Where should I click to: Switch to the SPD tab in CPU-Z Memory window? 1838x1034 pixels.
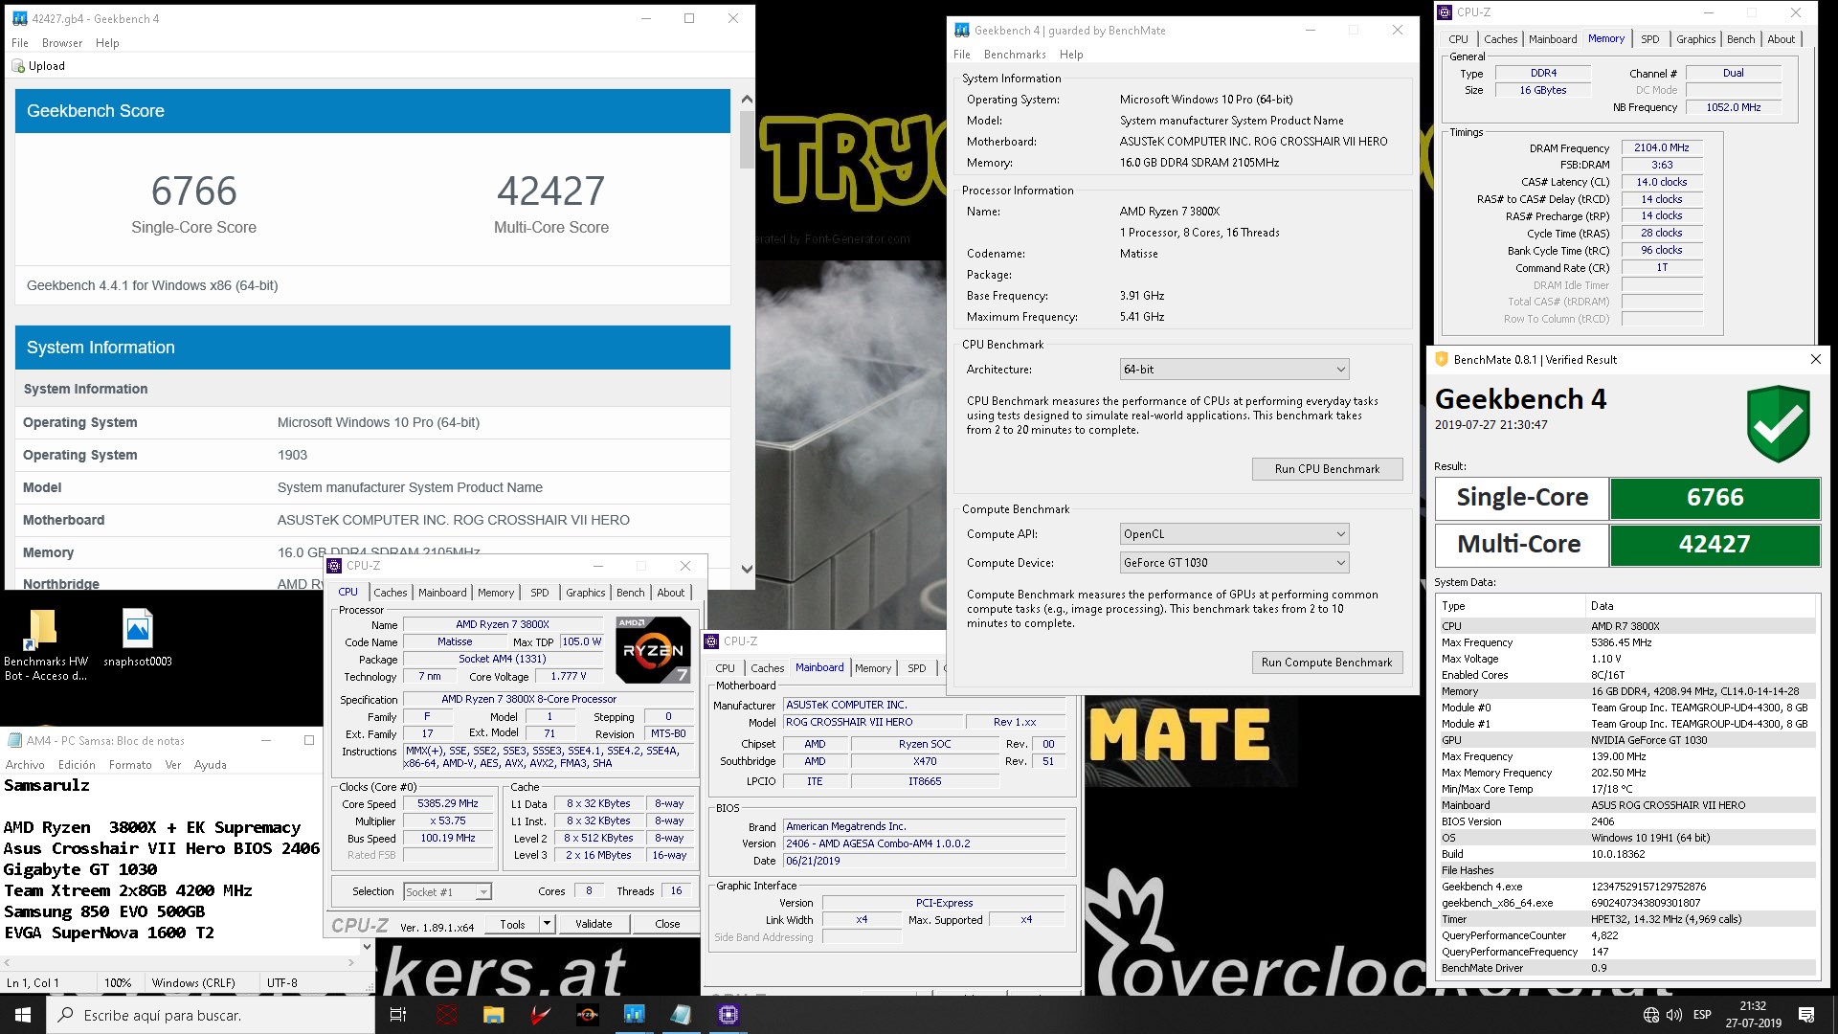(1650, 39)
